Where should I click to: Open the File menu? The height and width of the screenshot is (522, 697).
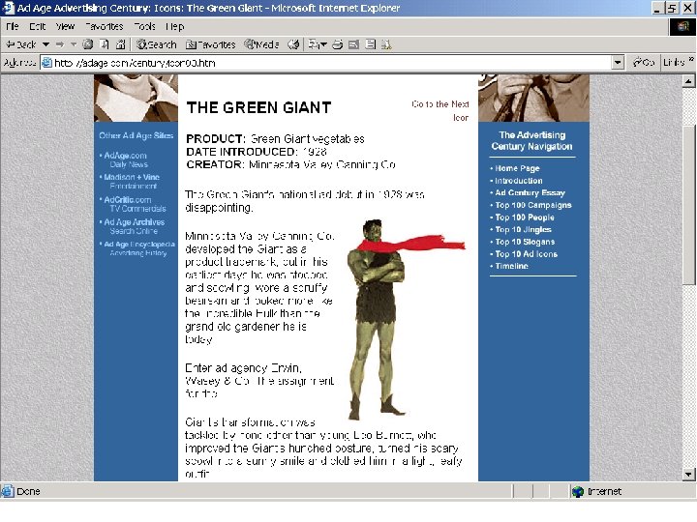tap(12, 27)
